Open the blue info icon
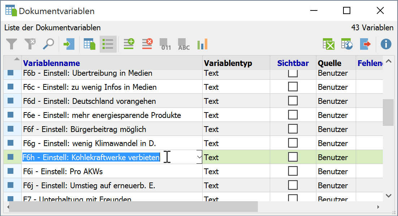 [x=386, y=44]
